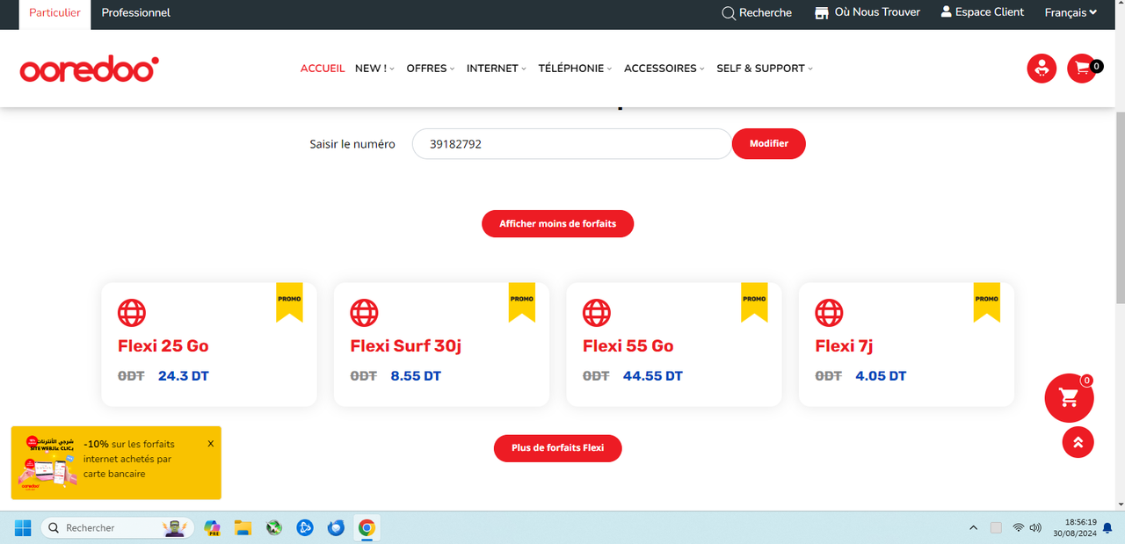The width and height of the screenshot is (1125, 544).
Task: Show hidden system tray icons
Action: (x=973, y=528)
